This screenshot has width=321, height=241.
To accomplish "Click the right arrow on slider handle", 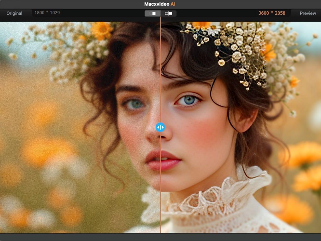I will 163,127.
